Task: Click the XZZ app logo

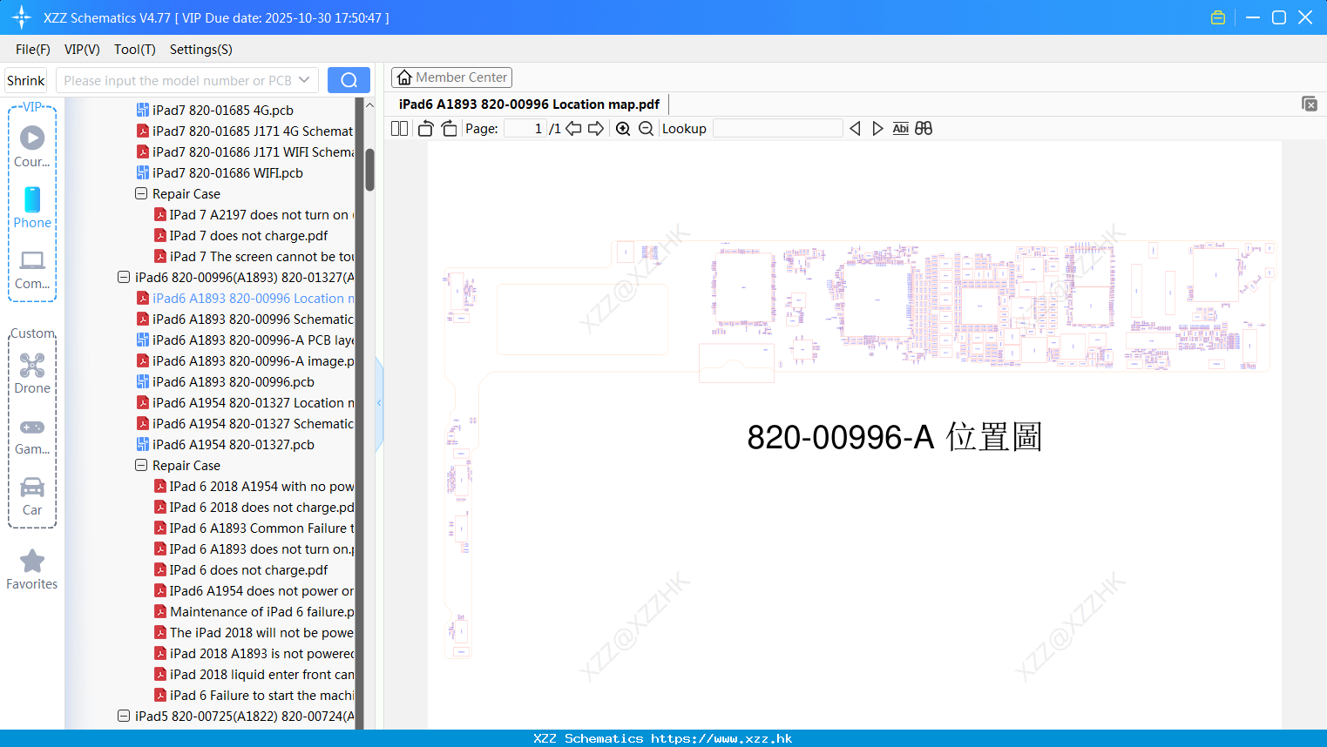Action: tap(22, 17)
